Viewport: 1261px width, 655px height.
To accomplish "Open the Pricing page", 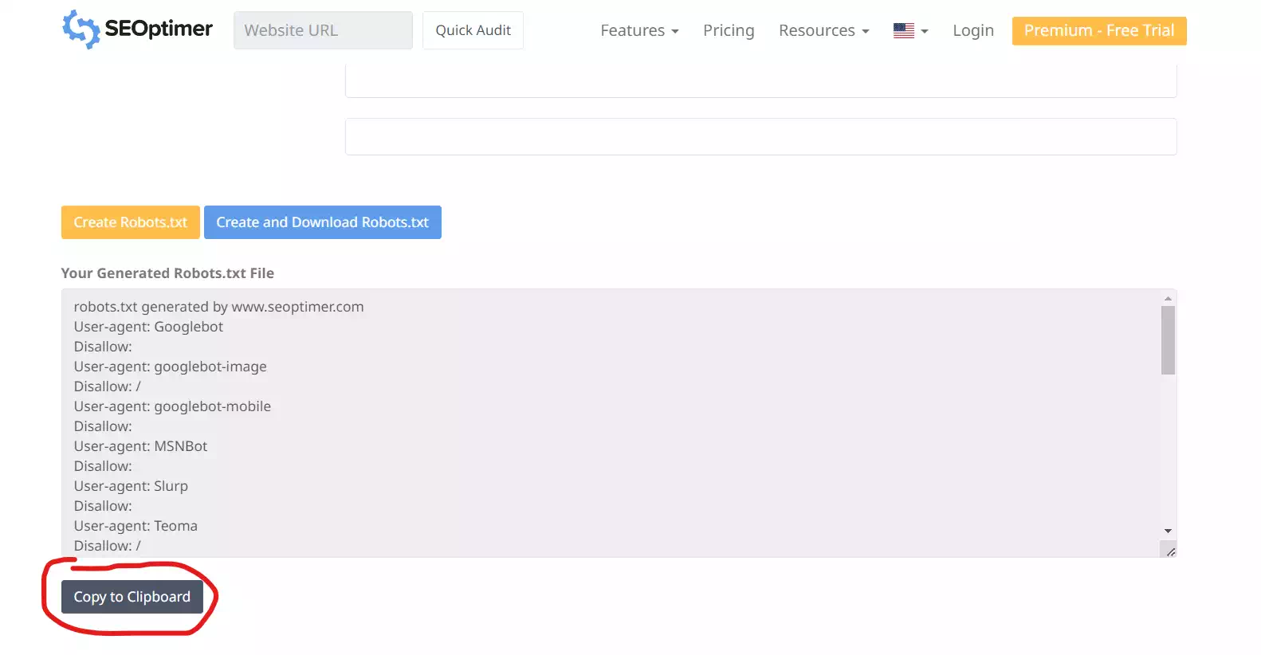I will click(x=729, y=30).
